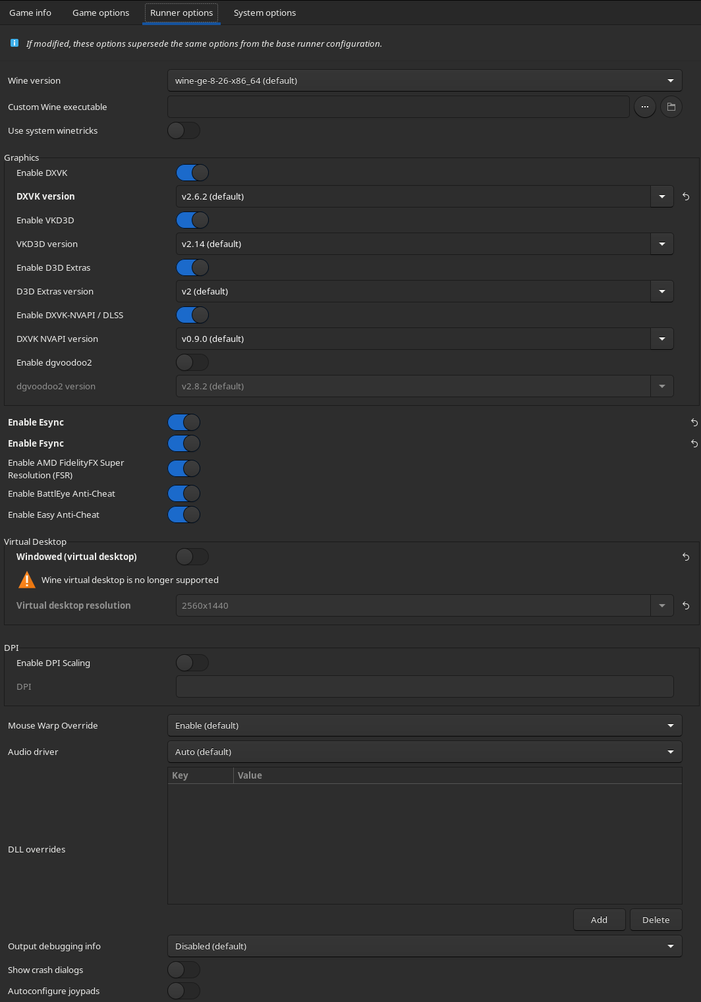Click Delete under DLL overrides
This screenshot has width=701, height=1002.
point(656,920)
